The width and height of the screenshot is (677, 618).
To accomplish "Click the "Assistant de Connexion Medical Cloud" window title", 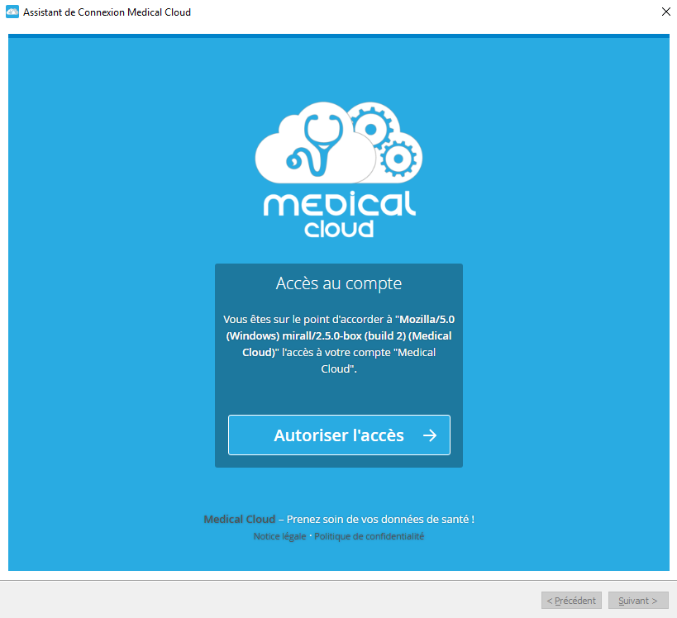I will coord(107,12).
